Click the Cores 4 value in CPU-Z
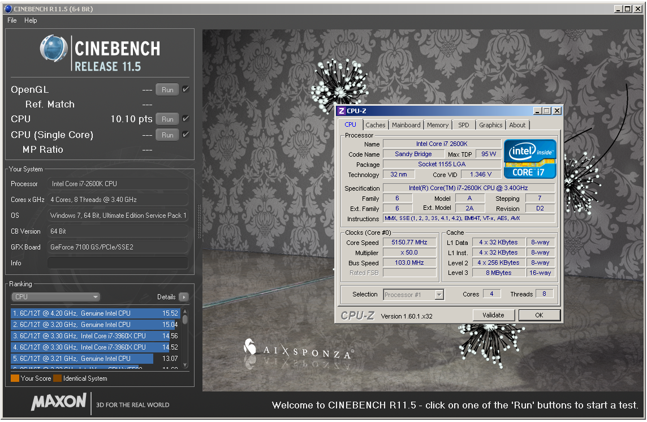Viewport: 647px width, 422px height. 491,294
